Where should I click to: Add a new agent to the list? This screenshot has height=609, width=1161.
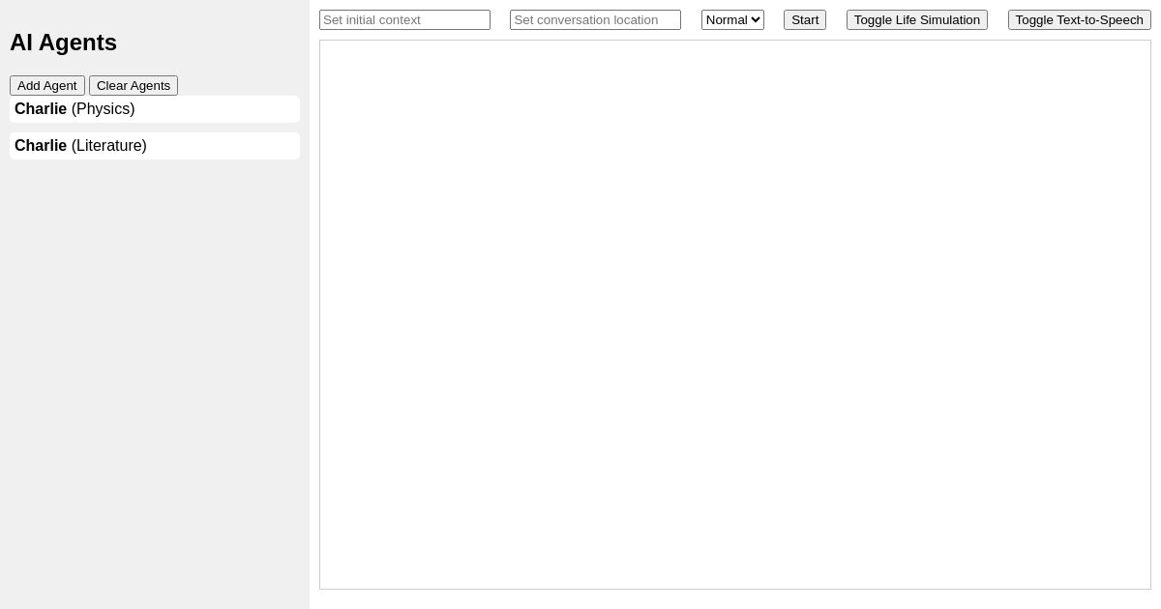coord(46,85)
